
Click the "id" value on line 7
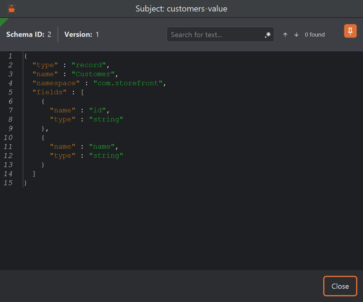[x=98, y=110]
